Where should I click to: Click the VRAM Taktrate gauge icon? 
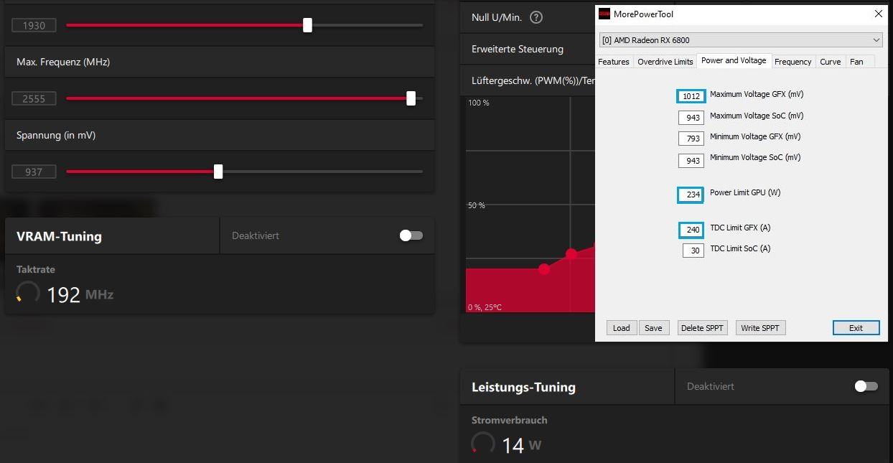coord(28,293)
